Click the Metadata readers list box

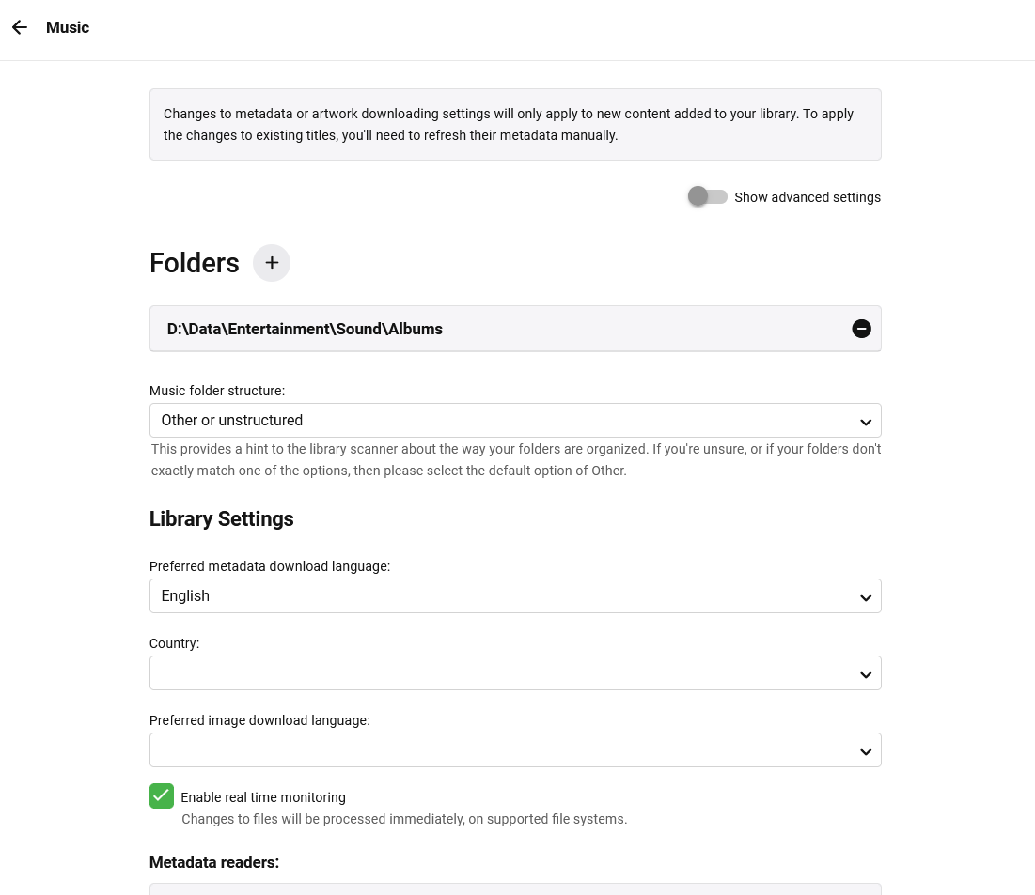click(515, 888)
